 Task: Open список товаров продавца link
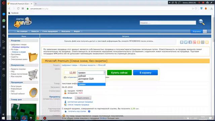click(x=78, y=105)
